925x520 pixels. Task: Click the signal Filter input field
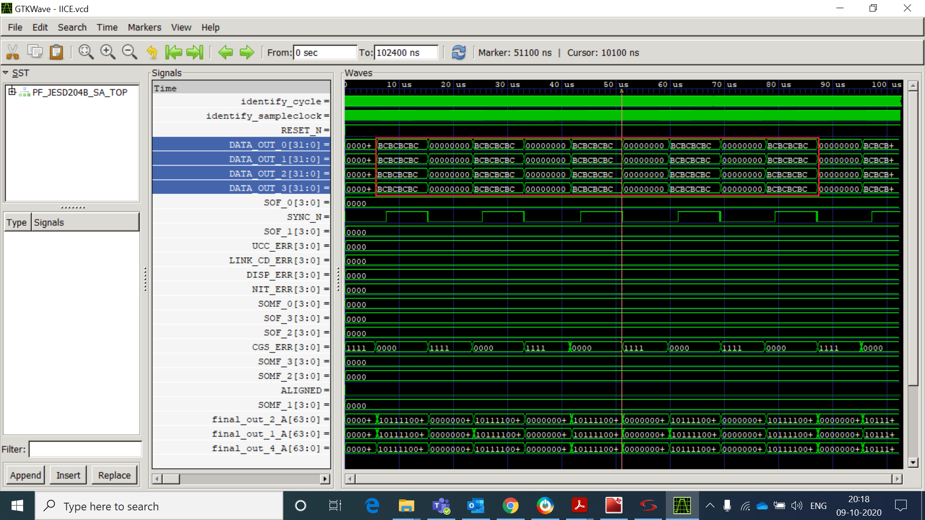point(85,449)
